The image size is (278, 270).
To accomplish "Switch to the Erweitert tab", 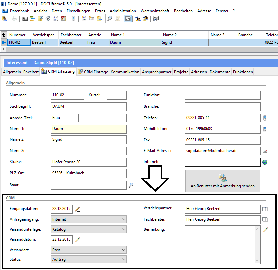I will (31, 72).
